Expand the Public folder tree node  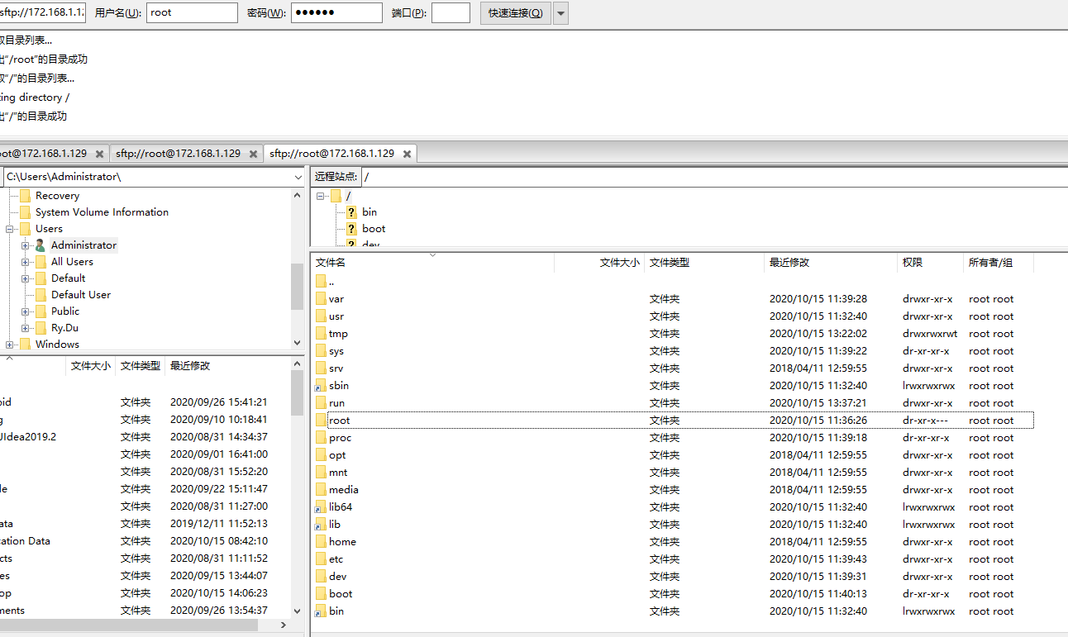25,311
